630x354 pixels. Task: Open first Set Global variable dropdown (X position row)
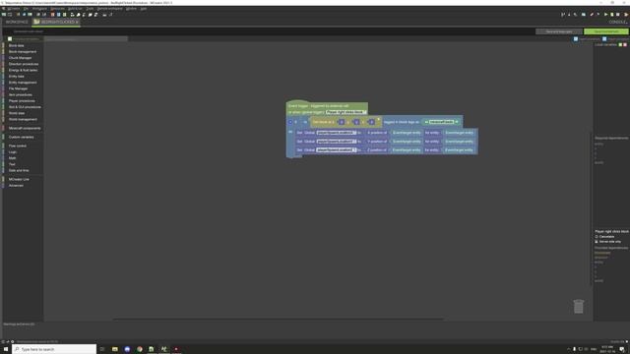tap(337, 133)
